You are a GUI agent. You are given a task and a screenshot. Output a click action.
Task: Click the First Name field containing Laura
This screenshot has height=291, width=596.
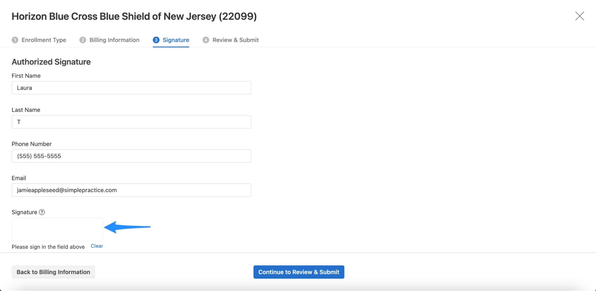point(131,88)
